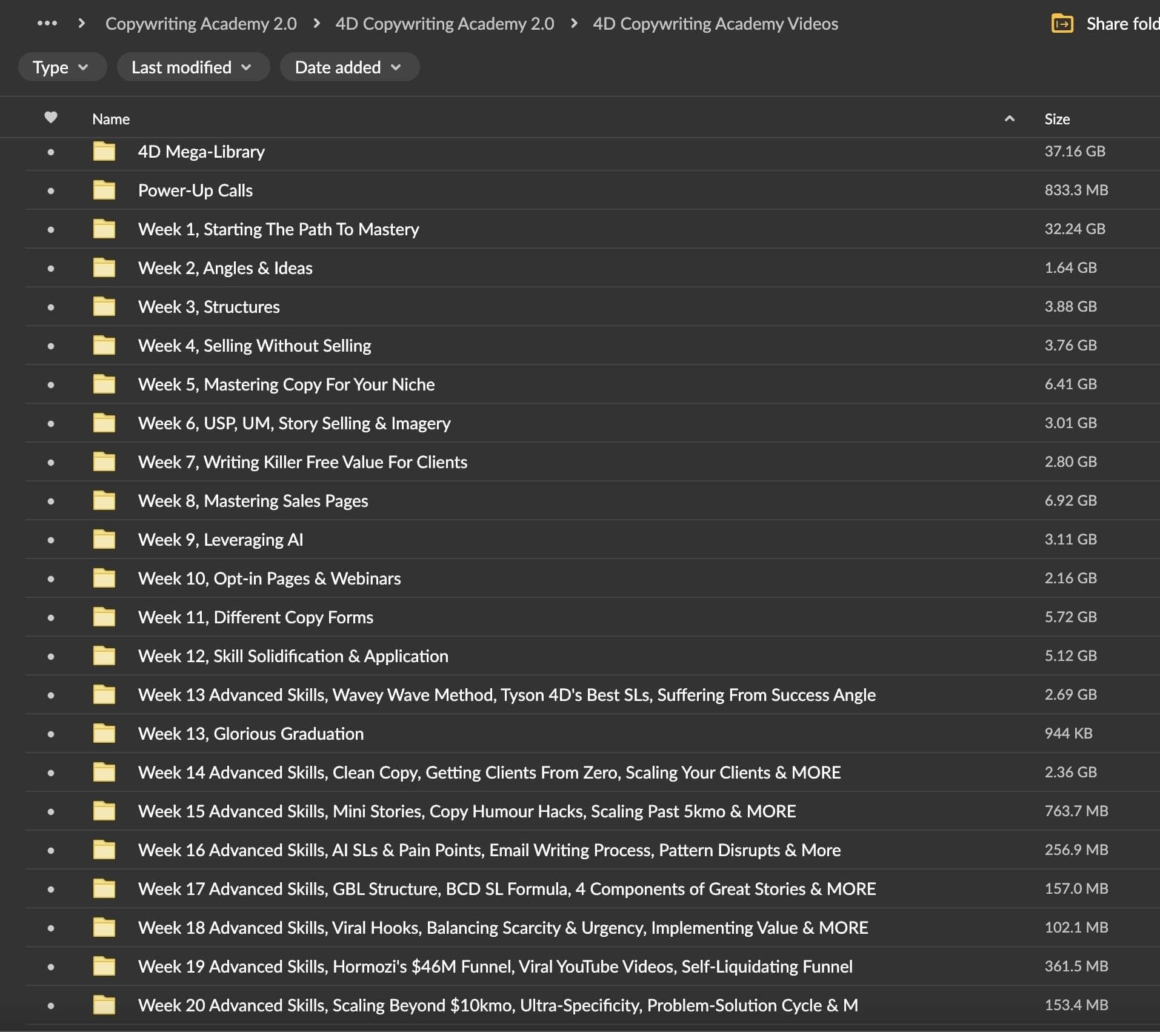Click the Share folder icon
Screen dimensions: 1160x1032
point(1062,24)
